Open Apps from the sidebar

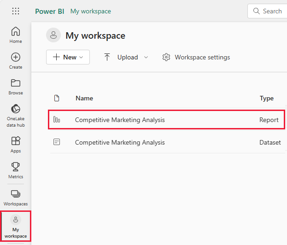pos(16,144)
